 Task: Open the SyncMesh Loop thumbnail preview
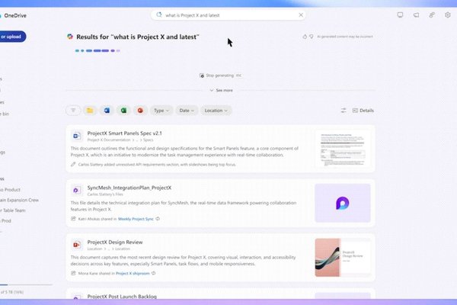343,203
